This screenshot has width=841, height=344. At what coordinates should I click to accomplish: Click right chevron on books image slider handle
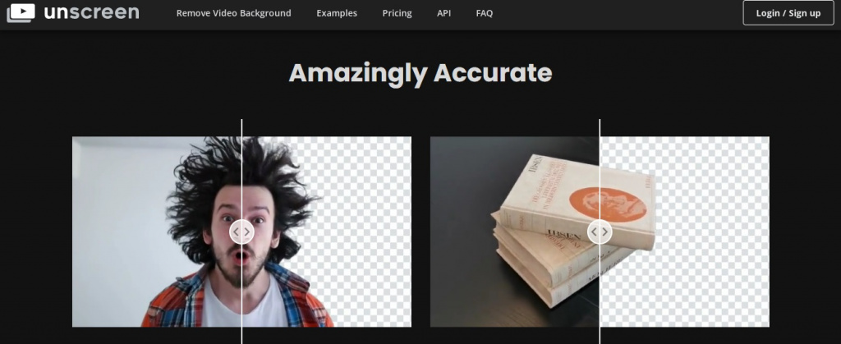click(x=605, y=232)
